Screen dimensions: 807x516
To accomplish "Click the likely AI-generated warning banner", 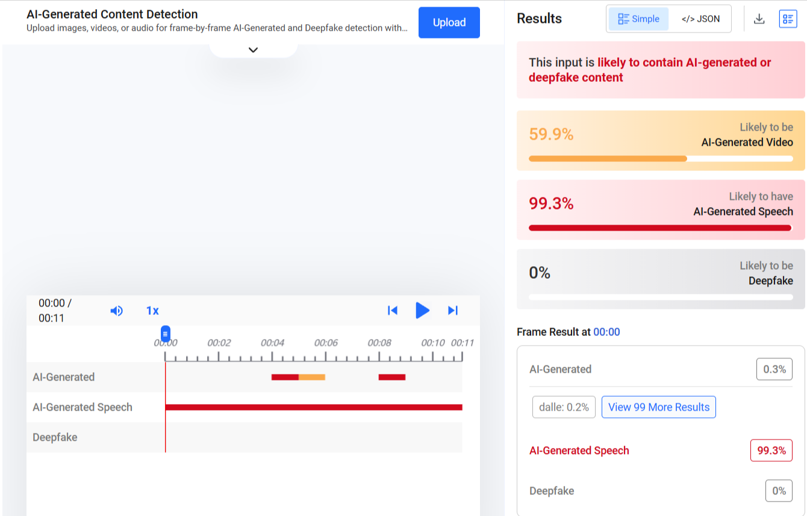I will 661,70.
